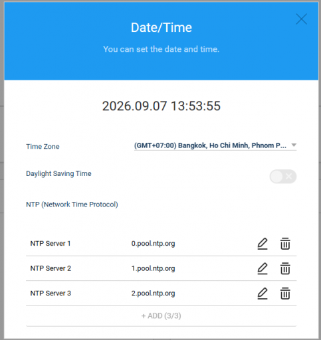Edit NTP Server 1 entry
The width and height of the screenshot is (321, 340).
tap(263, 244)
